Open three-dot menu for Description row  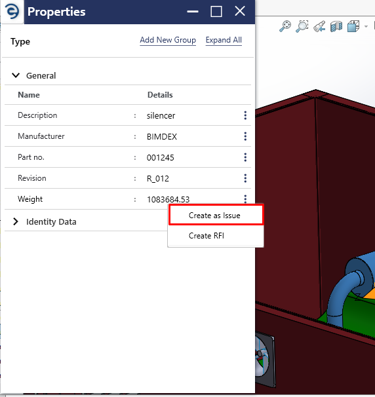point(245,115)
